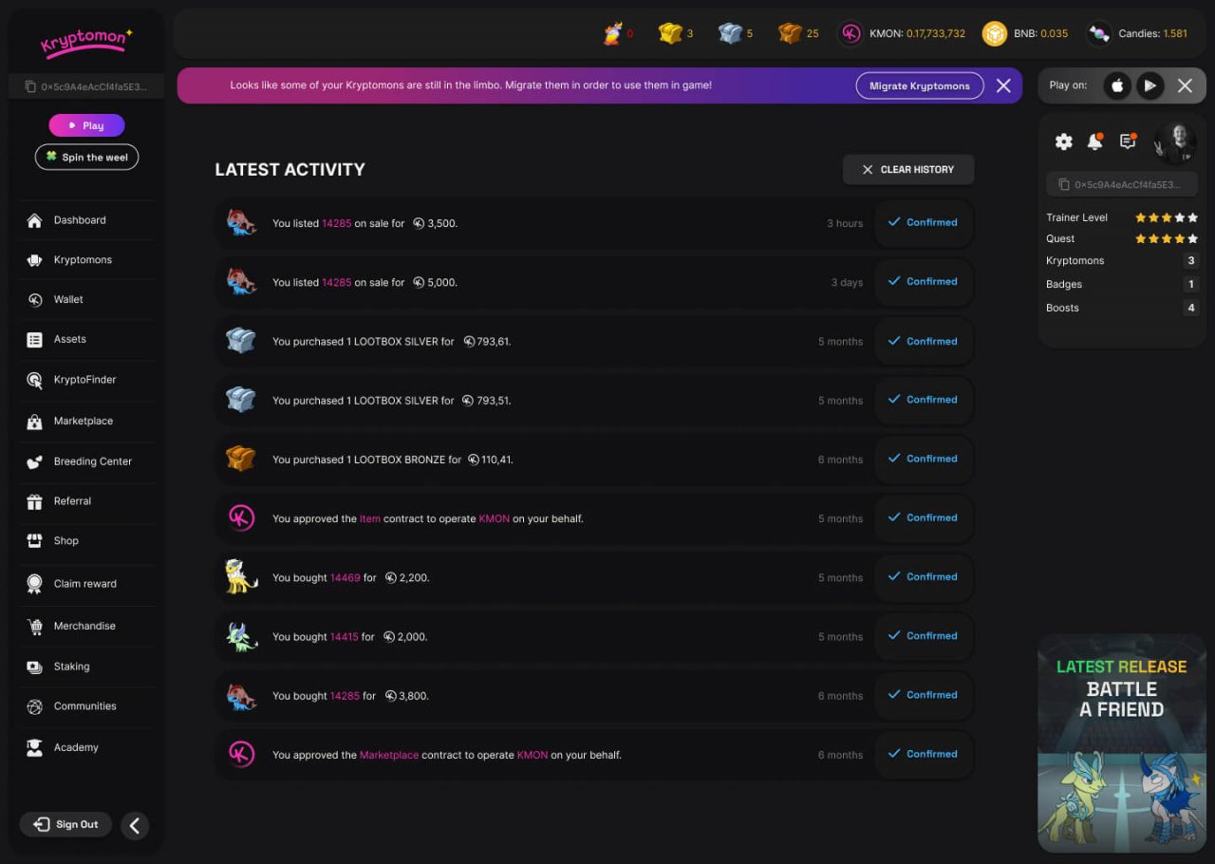Open KryptoFinder menu item

tap(86, 380)
